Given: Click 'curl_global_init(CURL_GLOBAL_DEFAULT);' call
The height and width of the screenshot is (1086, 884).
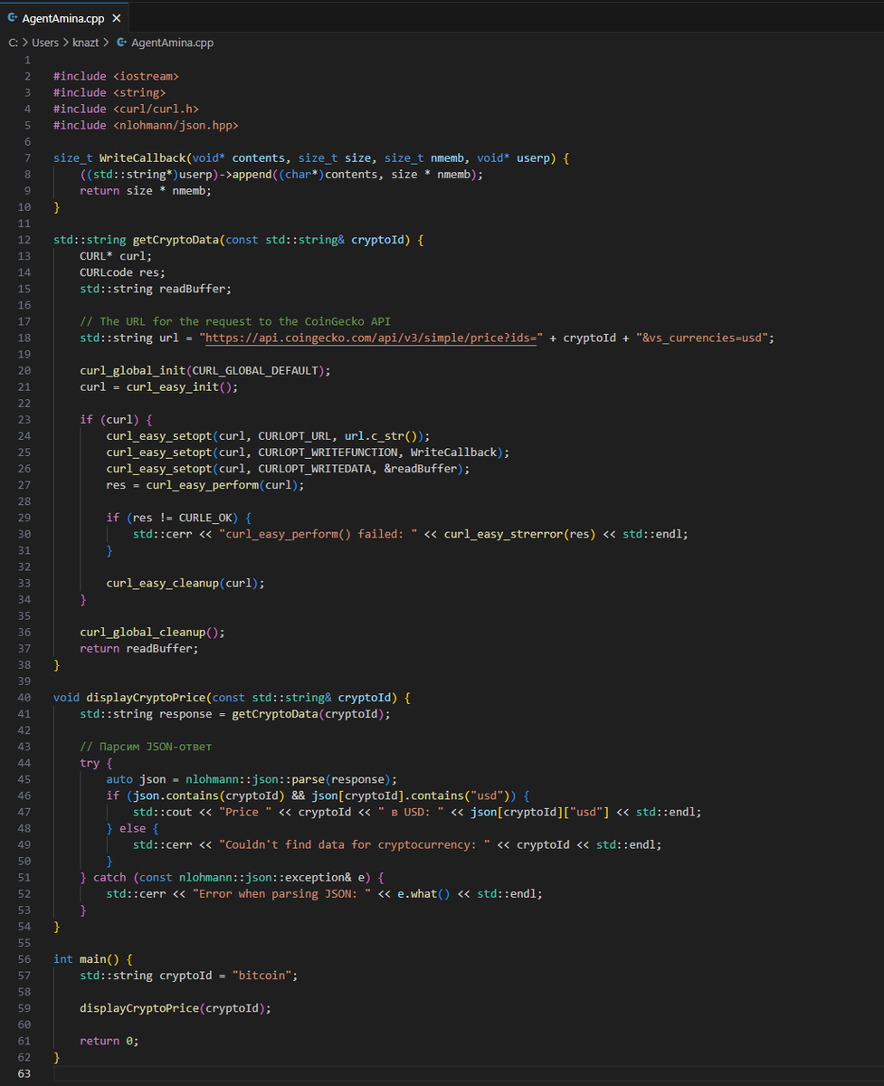Looking at the screenshot, I should tap(205, 371).
